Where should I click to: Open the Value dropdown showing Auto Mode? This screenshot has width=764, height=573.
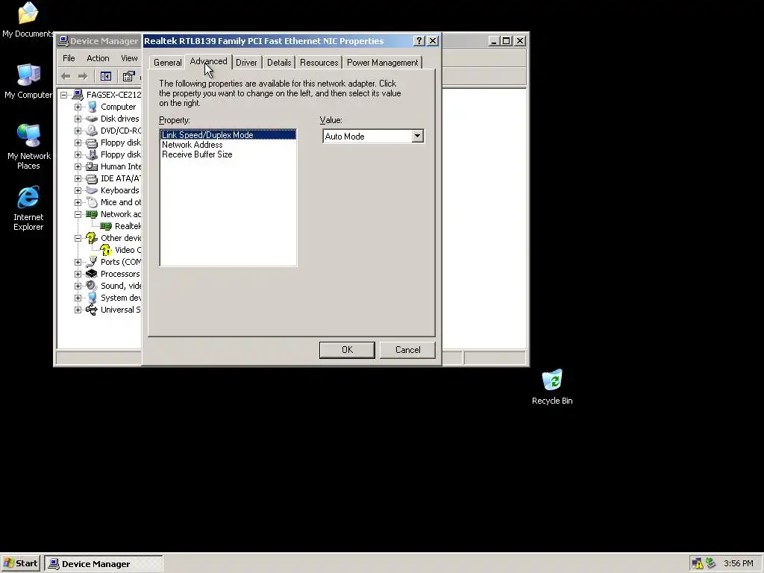tap(418, 137)
